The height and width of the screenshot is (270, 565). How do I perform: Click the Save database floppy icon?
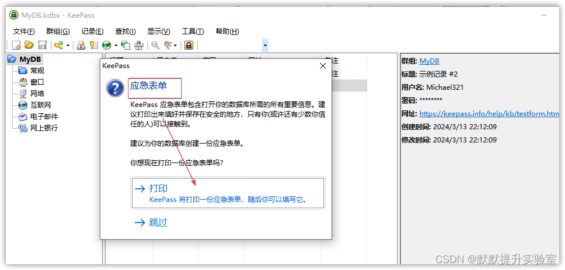tap(42, 45)
